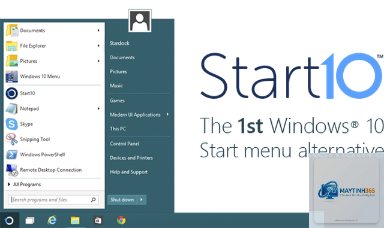Expand the Documents submenu arrow
This screenshot has height=228, width=384.
tap(98, 31)
